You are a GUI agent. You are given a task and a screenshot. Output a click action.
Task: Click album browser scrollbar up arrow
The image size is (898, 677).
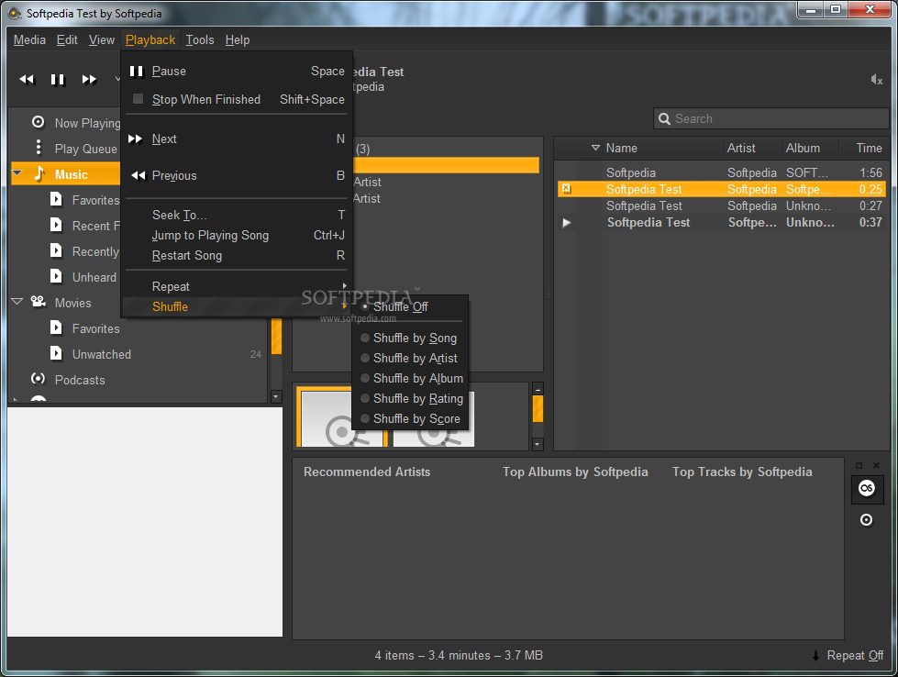click(538, 390)
